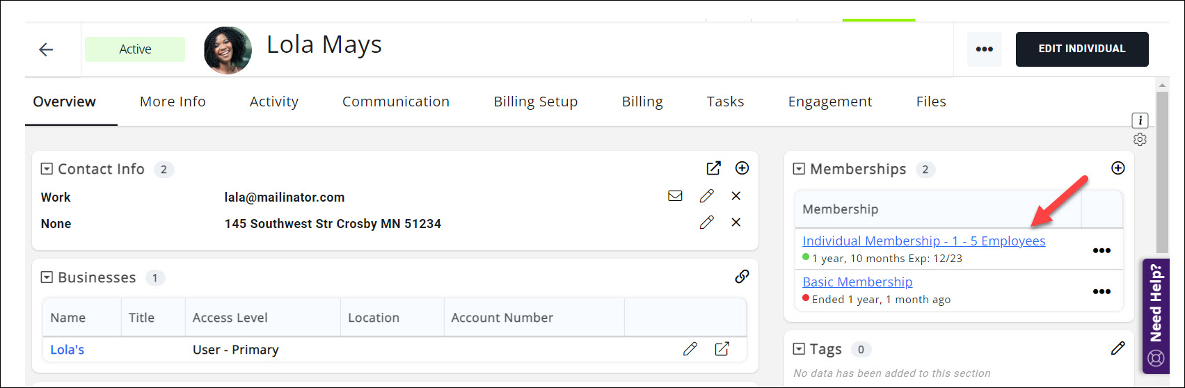Collapse the Businesses section
Viewport: 1185px width, 388px height.
[47, 277]
